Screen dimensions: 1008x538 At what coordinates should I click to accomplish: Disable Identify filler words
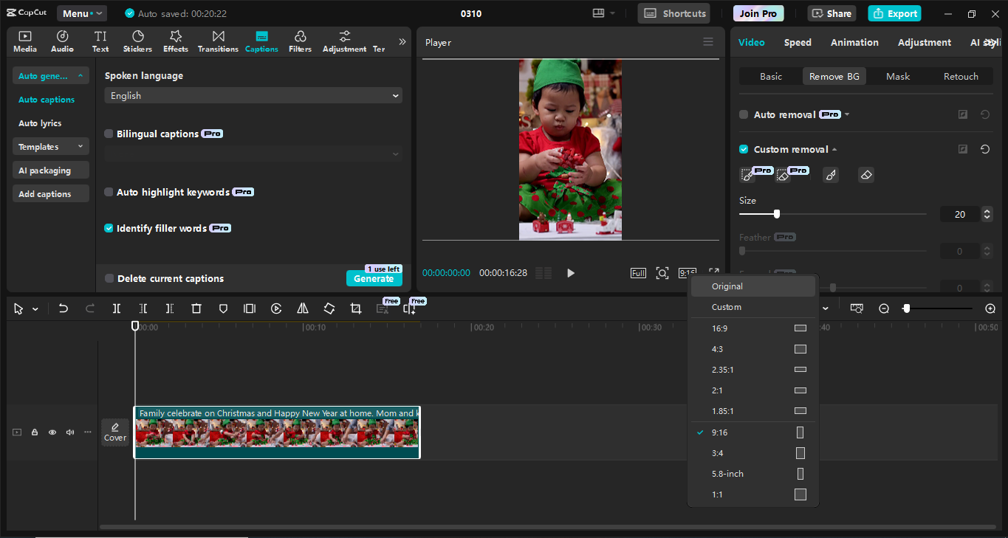point(109,228)
